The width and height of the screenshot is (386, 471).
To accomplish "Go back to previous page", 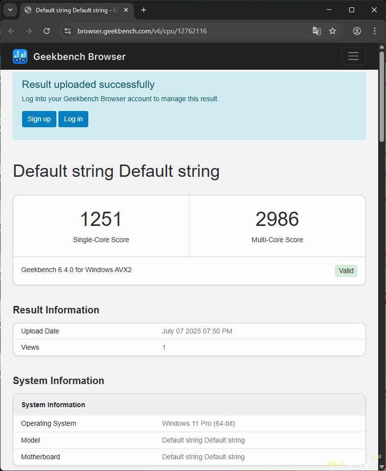I will pyautogui.click(x=11, y=31).
